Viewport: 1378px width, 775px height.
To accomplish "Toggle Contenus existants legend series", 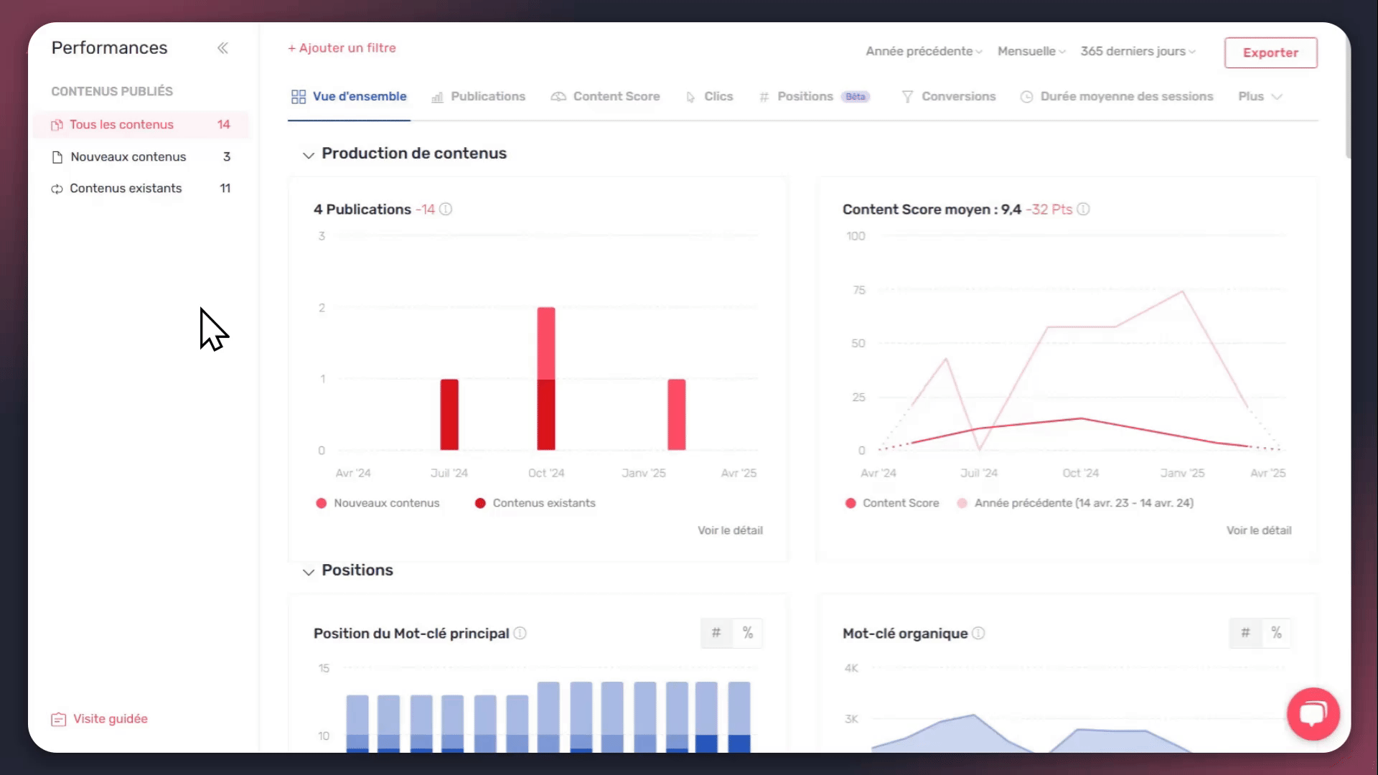I will click(x=535, y=503).
